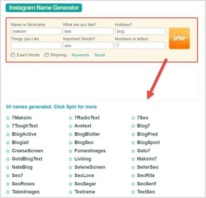Tick the Rhyming checkbox
This screenshot has width=206, height=198.
47,55
